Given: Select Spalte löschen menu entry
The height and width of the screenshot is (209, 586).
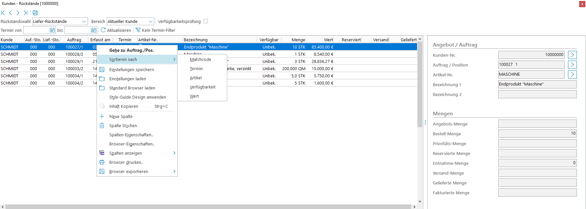Looking at the screenshot, I should pyautogui.click(x=123, y=126).
